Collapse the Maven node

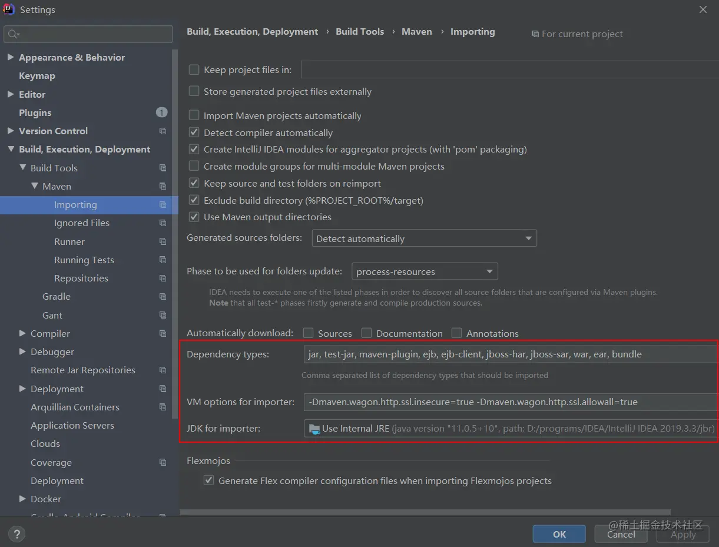tap(34, 186)
